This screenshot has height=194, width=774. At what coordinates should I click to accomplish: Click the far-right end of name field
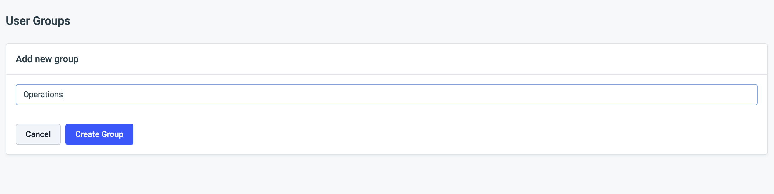click(x=751, y=95)
